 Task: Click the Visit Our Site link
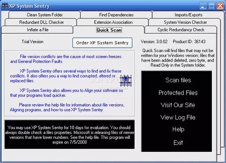pyautogui.click(x=178, y=105)
